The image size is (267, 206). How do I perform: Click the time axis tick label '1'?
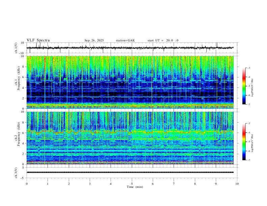click(48, 184)
